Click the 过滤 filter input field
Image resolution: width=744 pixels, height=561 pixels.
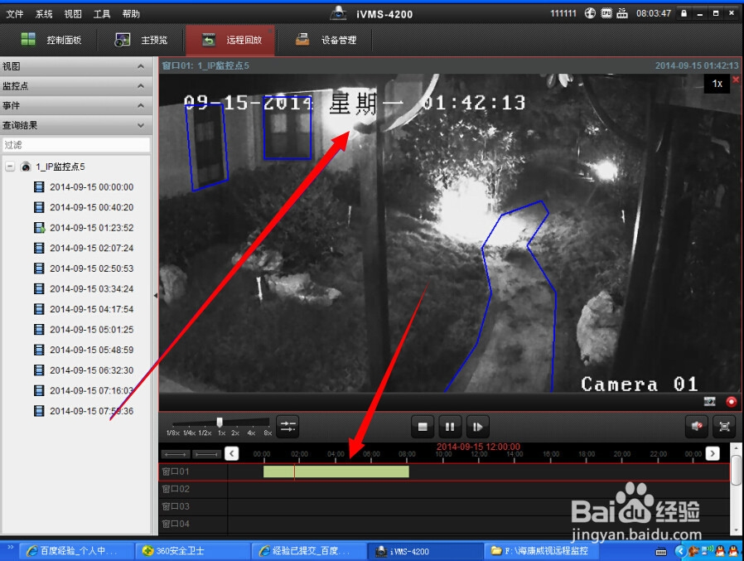click(x=76, y=145)
